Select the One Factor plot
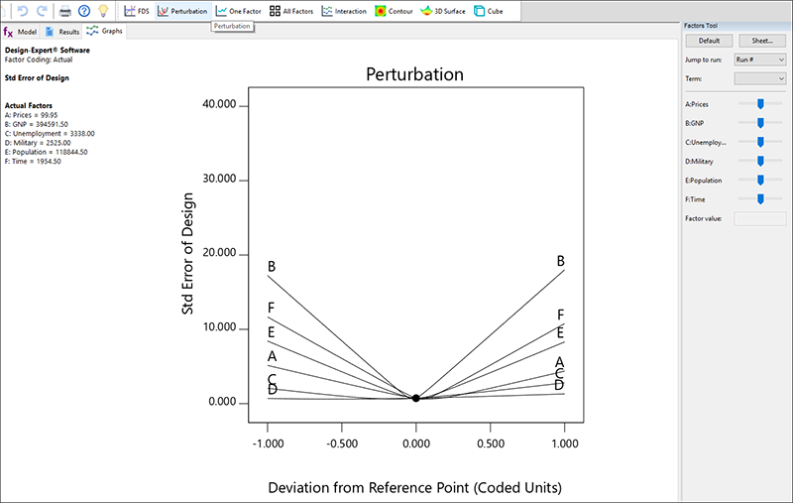Image resolution: width=793 pixels, height=503 pixels. (239, 11)
